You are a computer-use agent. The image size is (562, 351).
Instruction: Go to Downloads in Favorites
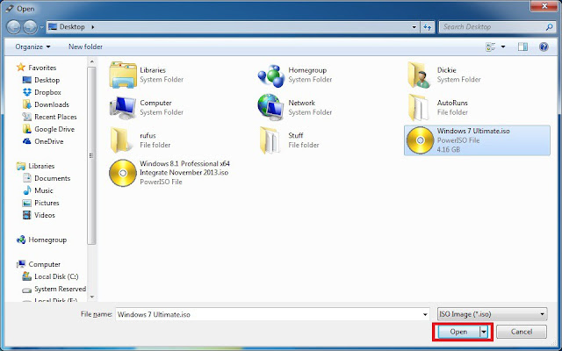46,104
